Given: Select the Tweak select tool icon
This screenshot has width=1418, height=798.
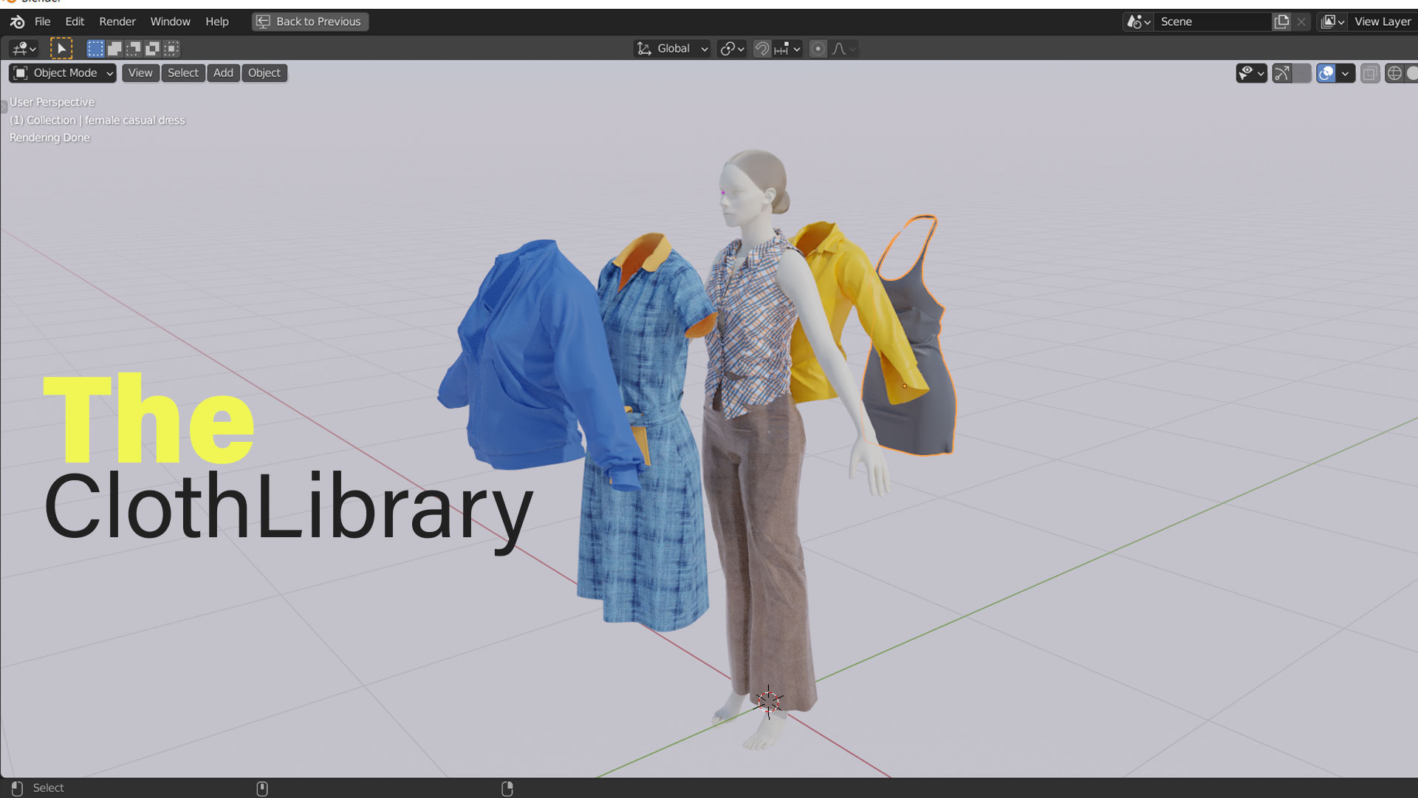Looking at the screenshot, I should 62,48.
